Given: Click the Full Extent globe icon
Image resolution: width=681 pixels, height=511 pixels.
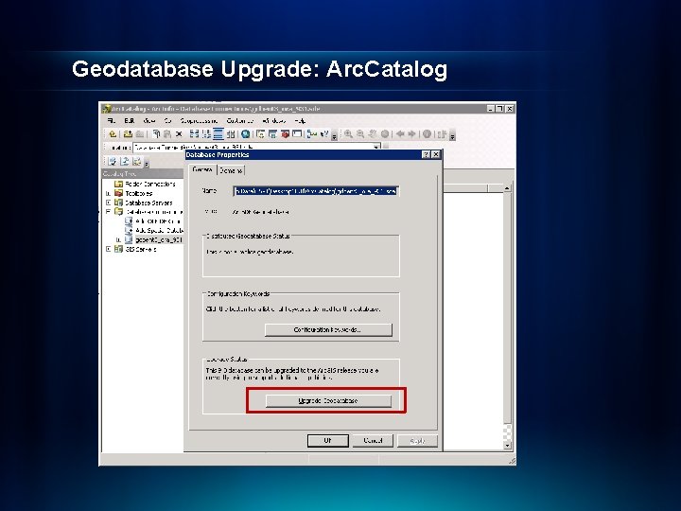Looking at the screenshot, I should pyautogui.click(x=385, y=134).
